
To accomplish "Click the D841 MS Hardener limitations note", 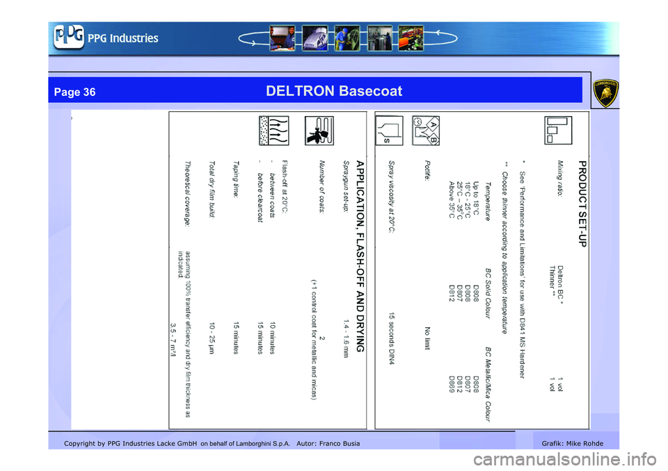I will pyautogui.click(x=523, y=275).
